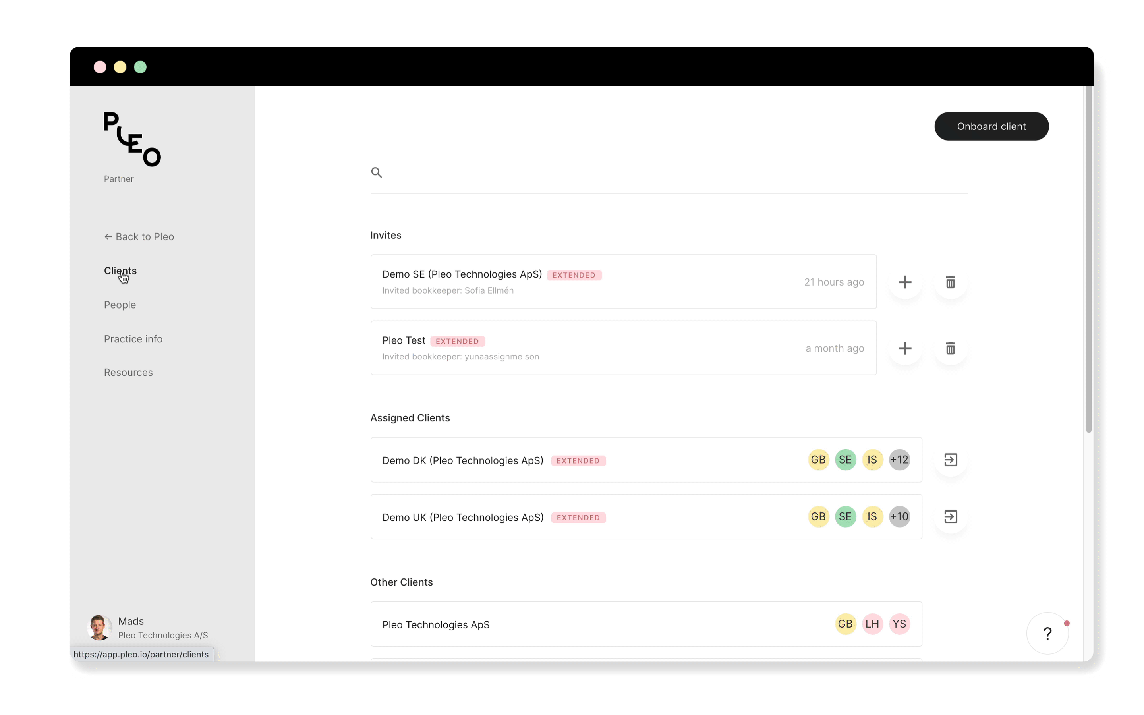Image resolution: width=1144 pixels, height=715 pixels.
Task: Toggle the help button in bottom right
Action: tap(1047, 633)
